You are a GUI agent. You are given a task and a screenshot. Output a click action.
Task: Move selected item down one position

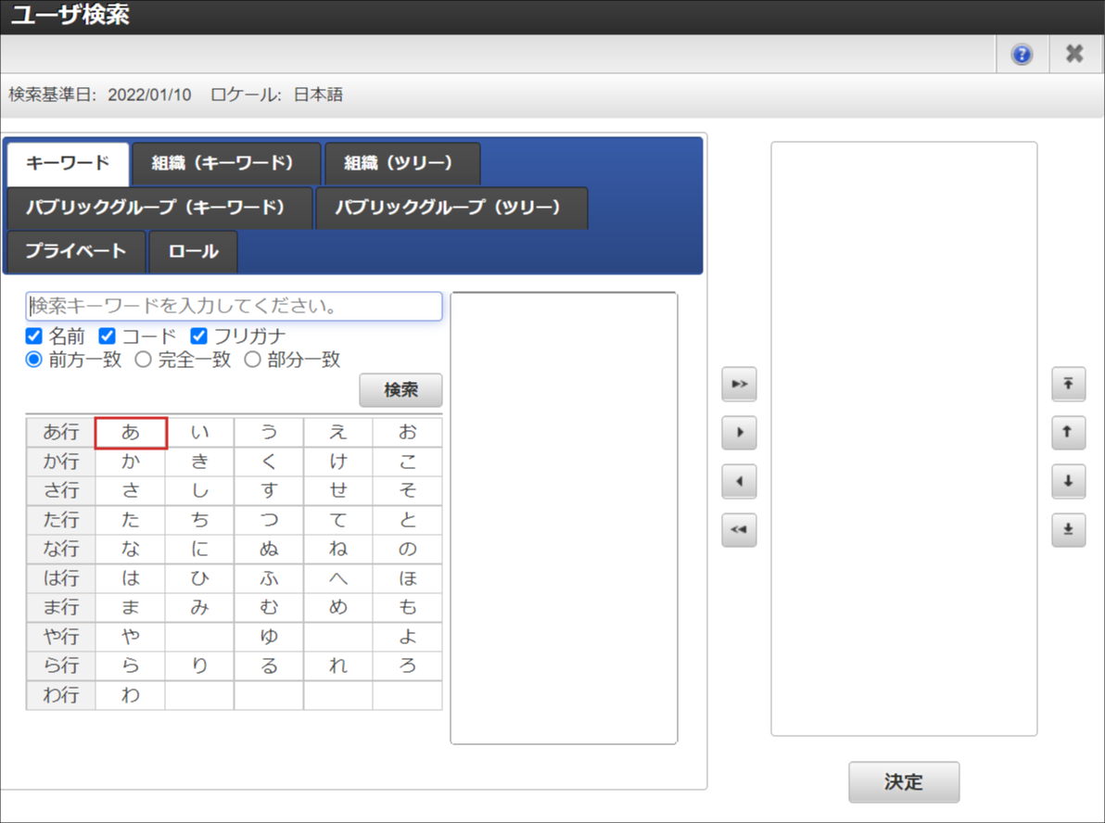1068,482
